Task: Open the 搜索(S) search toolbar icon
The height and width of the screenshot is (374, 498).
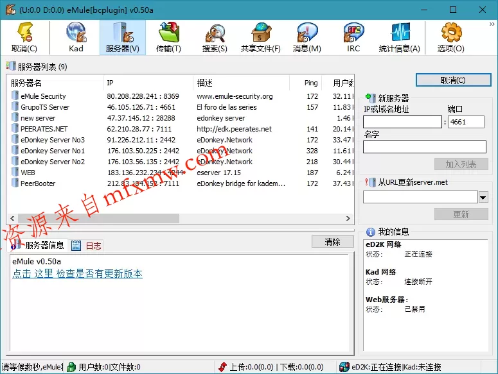Action: click(215, 37)
